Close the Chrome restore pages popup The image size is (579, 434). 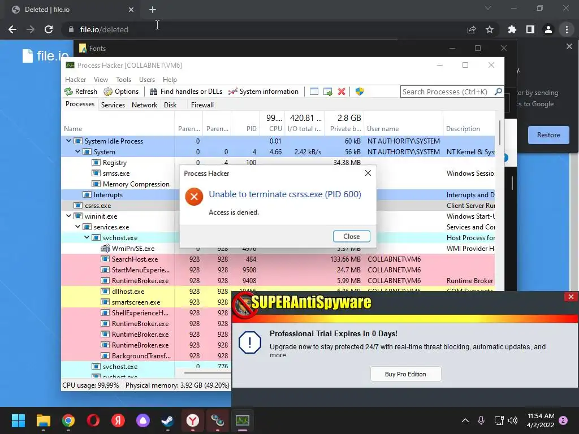[x=569, y=47]
